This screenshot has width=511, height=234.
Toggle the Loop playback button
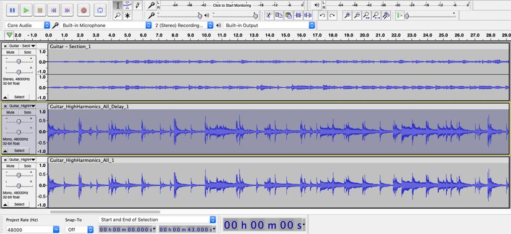100,10
